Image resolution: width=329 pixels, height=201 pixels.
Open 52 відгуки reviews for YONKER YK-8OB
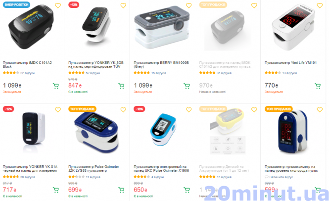click(x=93, y=73)
